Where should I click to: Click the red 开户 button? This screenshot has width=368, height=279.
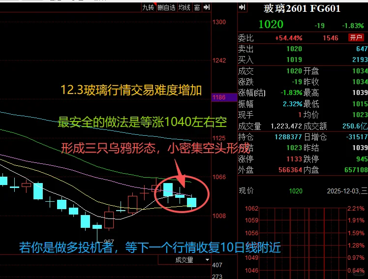coord(356,37)
